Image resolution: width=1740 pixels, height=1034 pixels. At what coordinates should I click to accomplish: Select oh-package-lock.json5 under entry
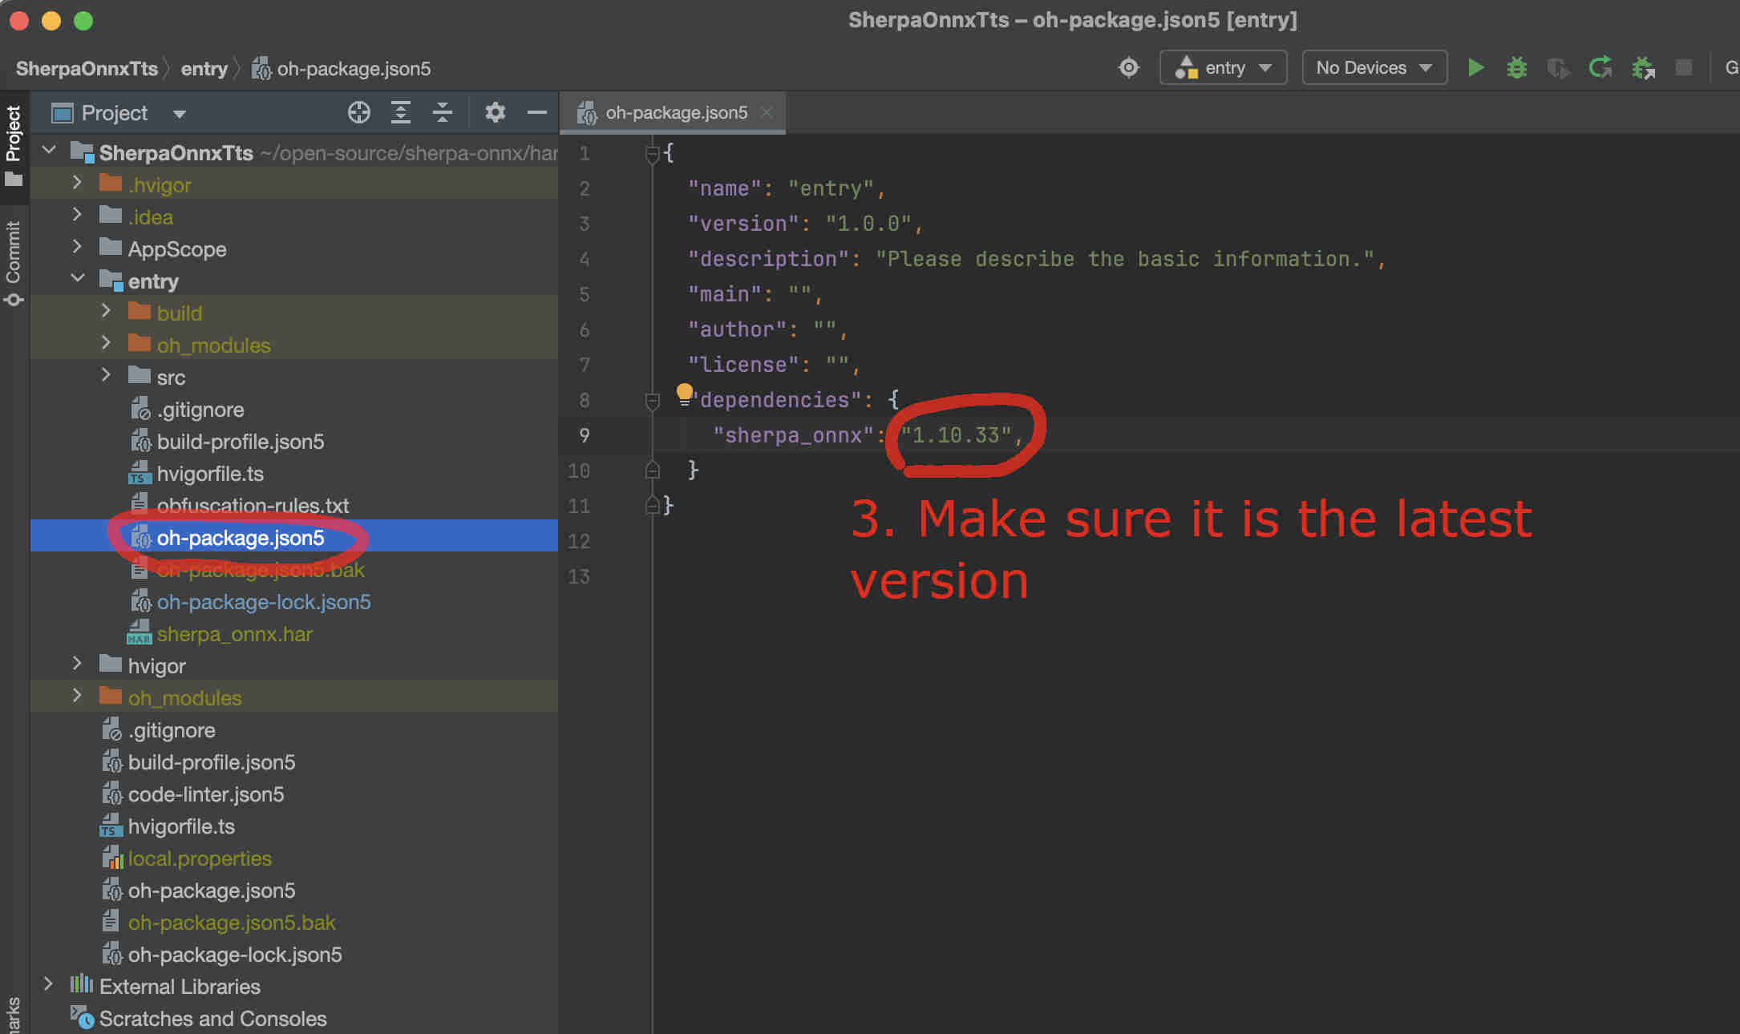coord(264,602)
